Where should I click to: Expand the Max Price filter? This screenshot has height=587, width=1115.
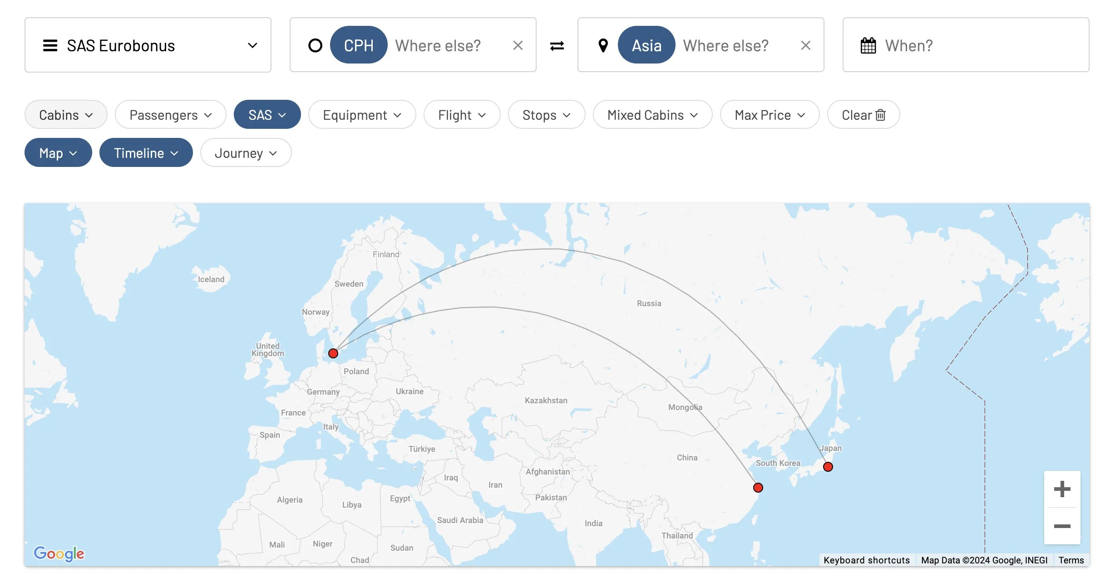(770, 115)
